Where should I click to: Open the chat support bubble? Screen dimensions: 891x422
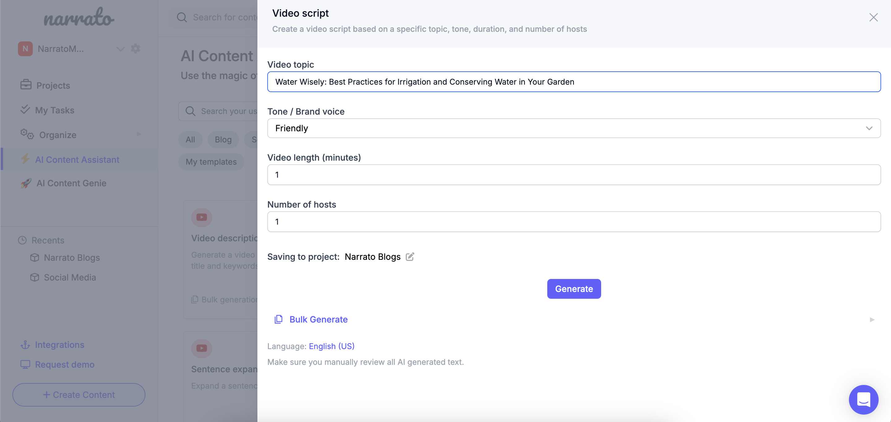[863, 399]
